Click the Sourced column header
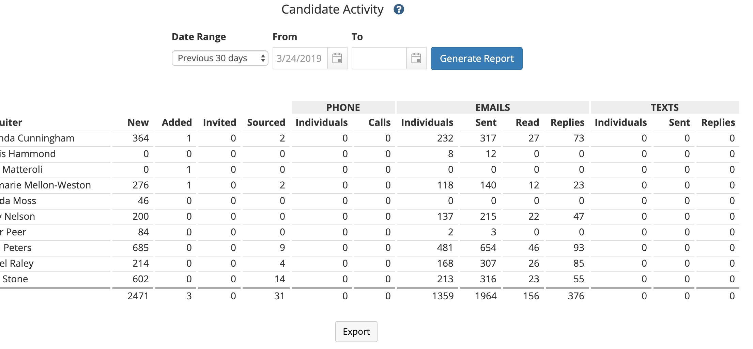 tap(266, 122)
